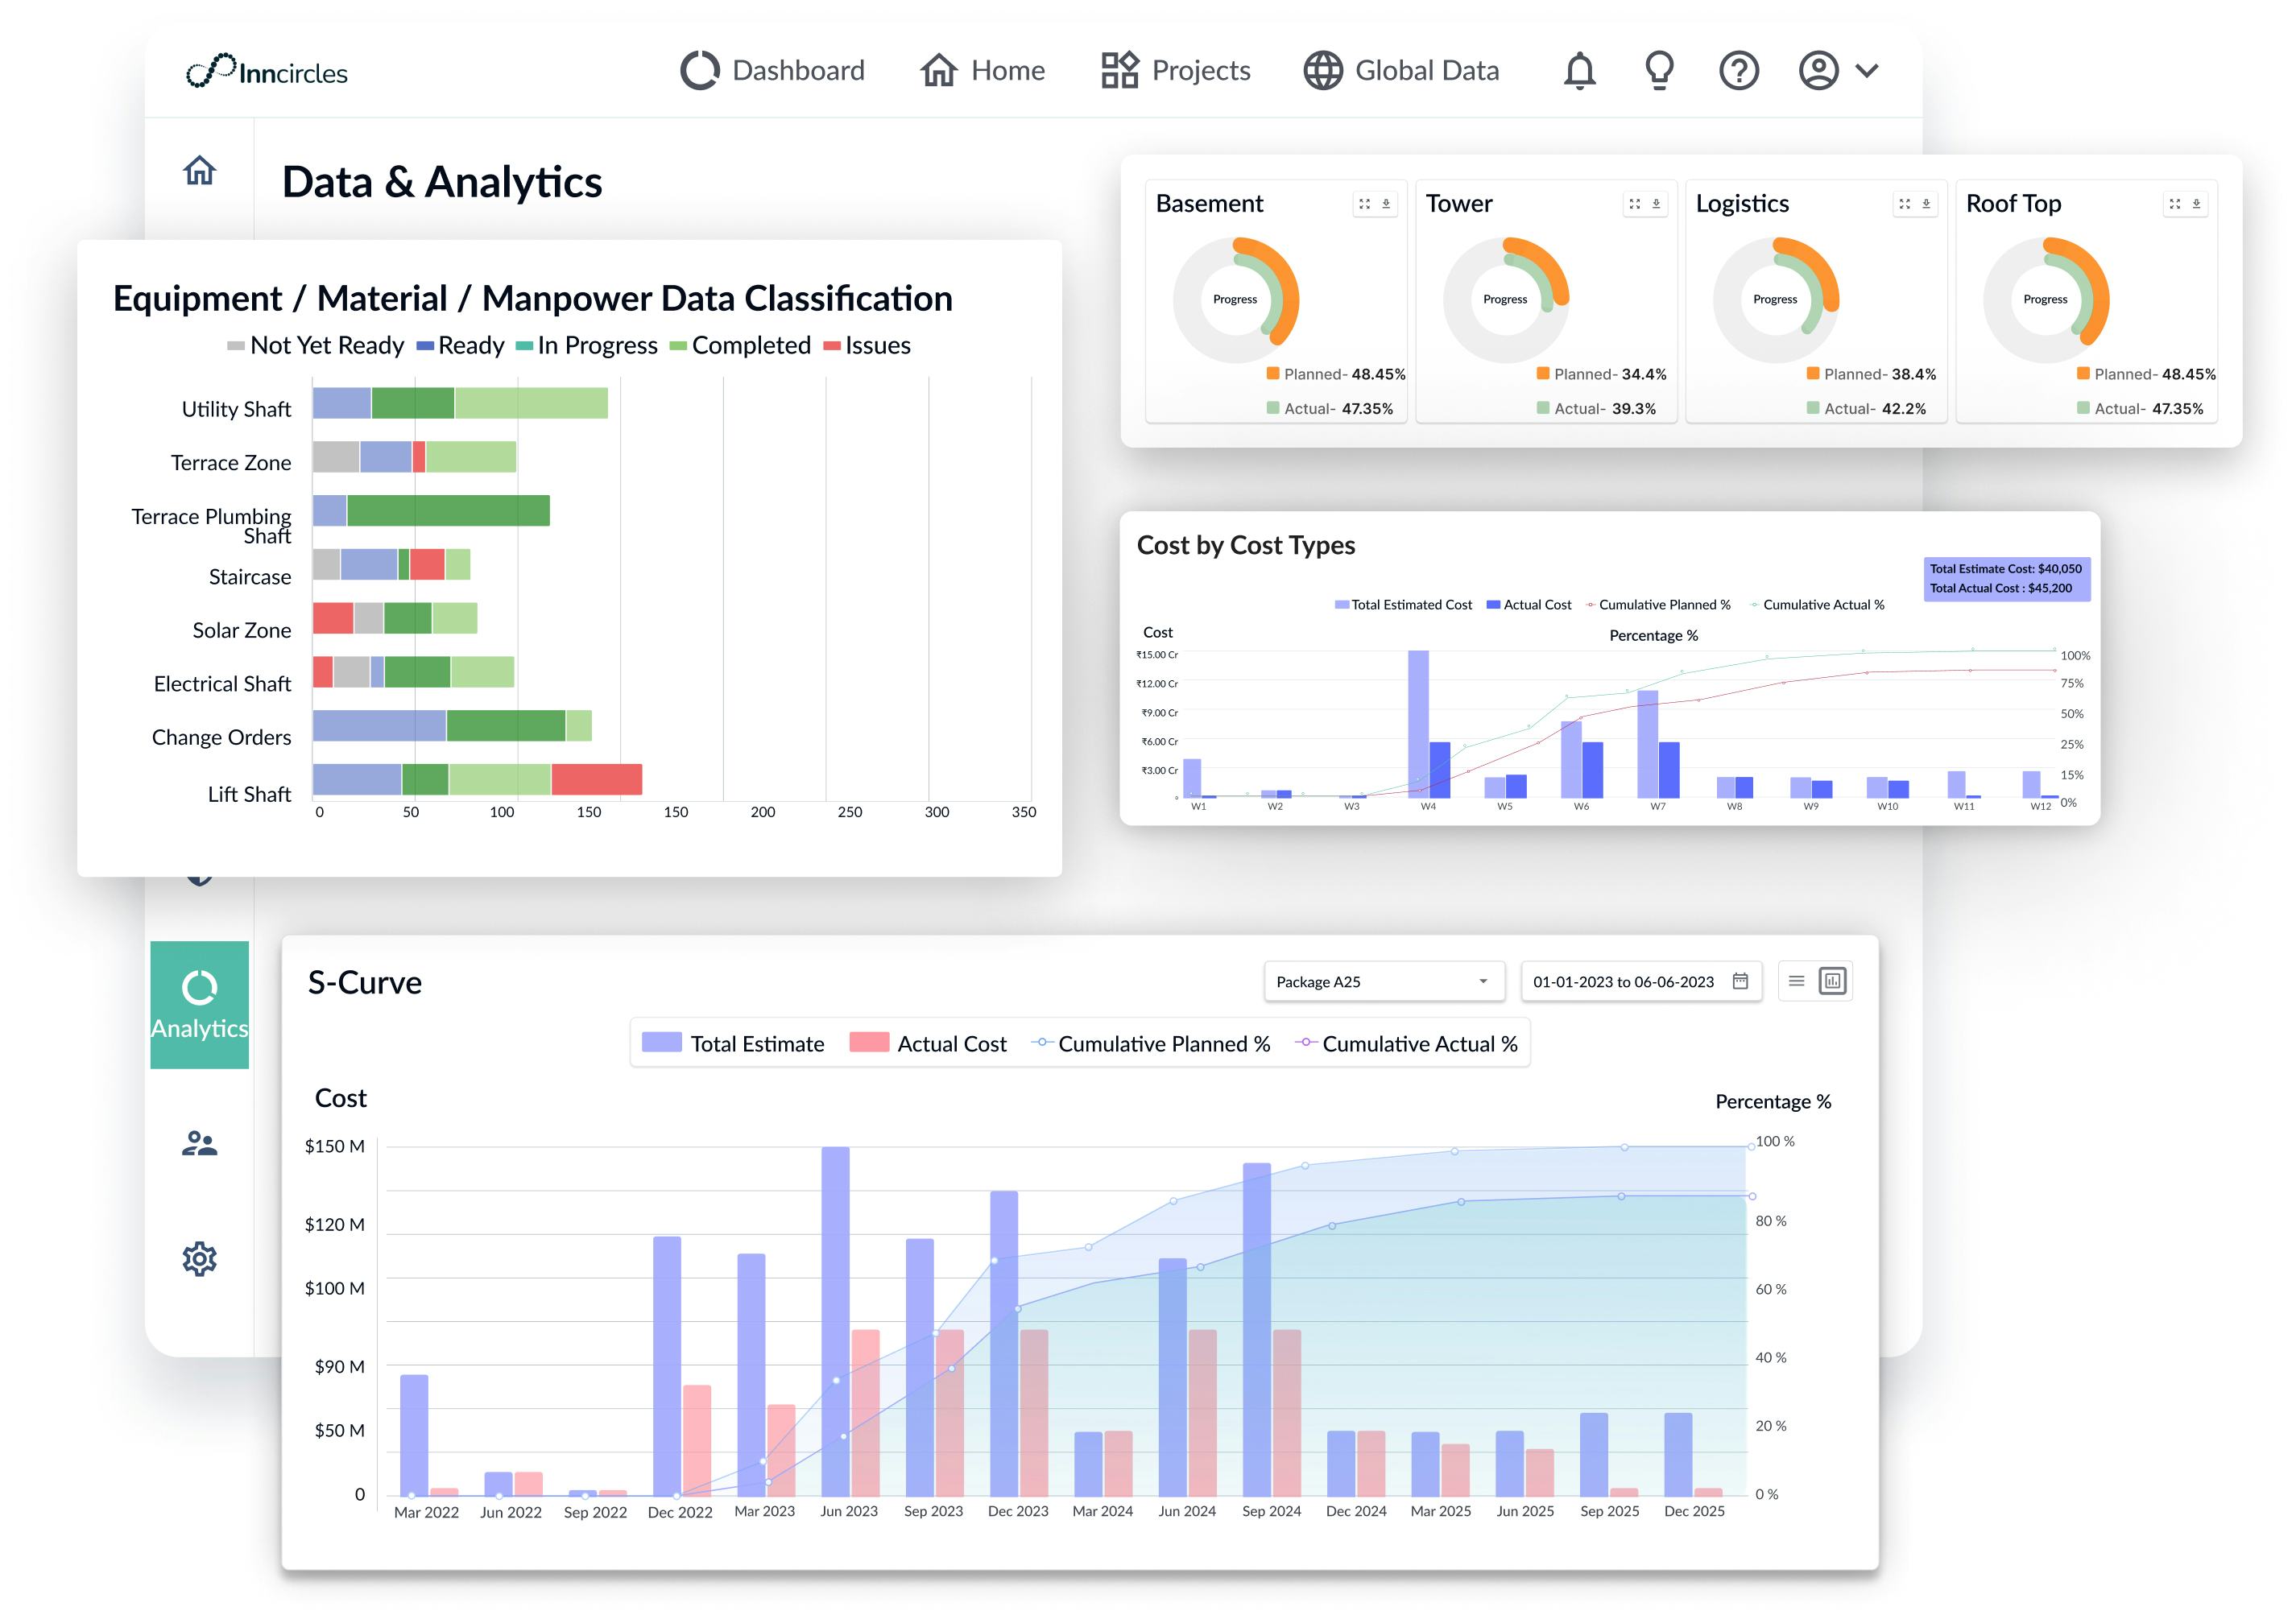2296x1615 pixels.
Task: Toggle Actual Cost legend in S-Curve
Action: pyautogui.click(x=928, y=1043)
